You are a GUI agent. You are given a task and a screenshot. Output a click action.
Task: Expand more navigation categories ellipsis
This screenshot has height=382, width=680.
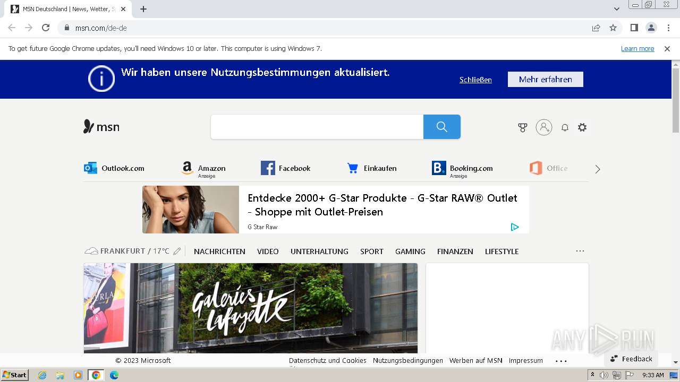pyautogui.click(x=580, y=251)
